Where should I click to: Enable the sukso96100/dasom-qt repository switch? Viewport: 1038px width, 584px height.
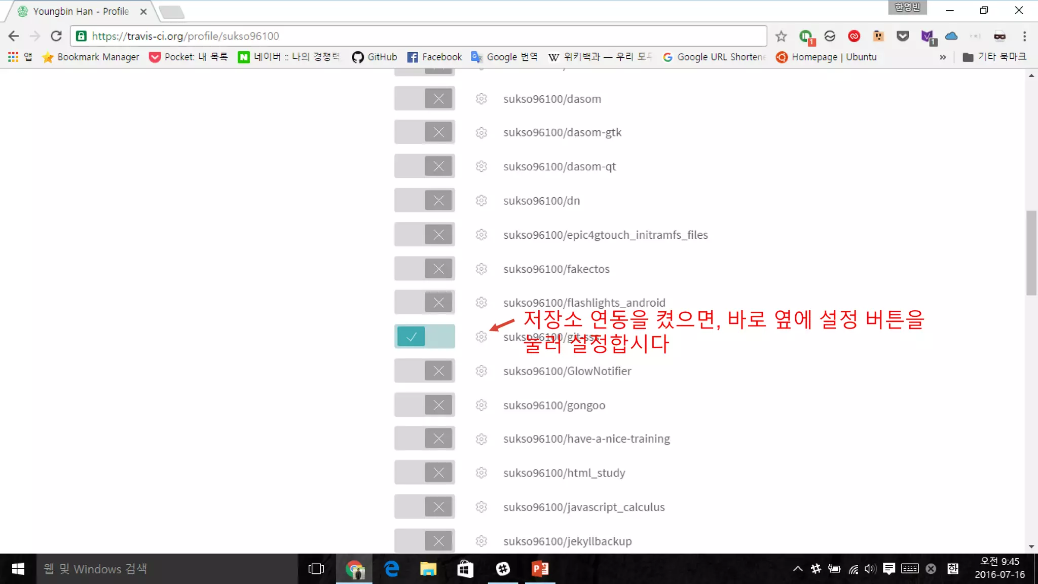[425, 166]
